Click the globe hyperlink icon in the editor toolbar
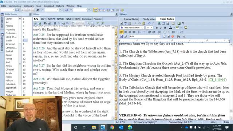Screen dimensions: 233x131 click(x=159, y=23)
